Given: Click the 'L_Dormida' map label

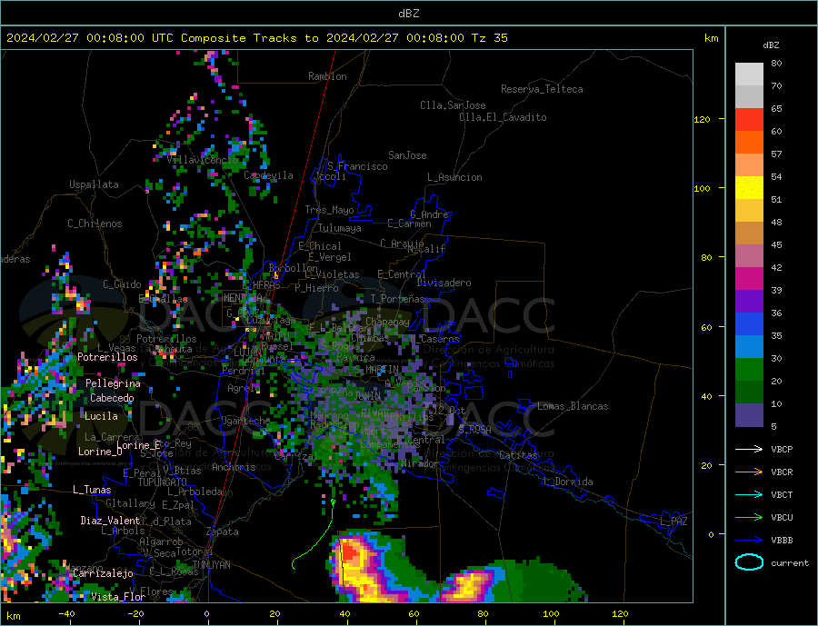Looking at the screenshot, I should pyautogui.click(x=567, y=482).
